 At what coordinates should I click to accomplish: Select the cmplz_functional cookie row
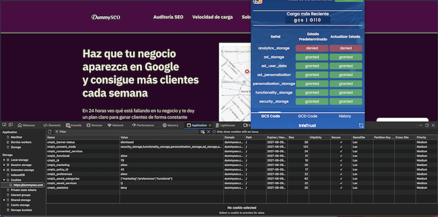[242, 156]
